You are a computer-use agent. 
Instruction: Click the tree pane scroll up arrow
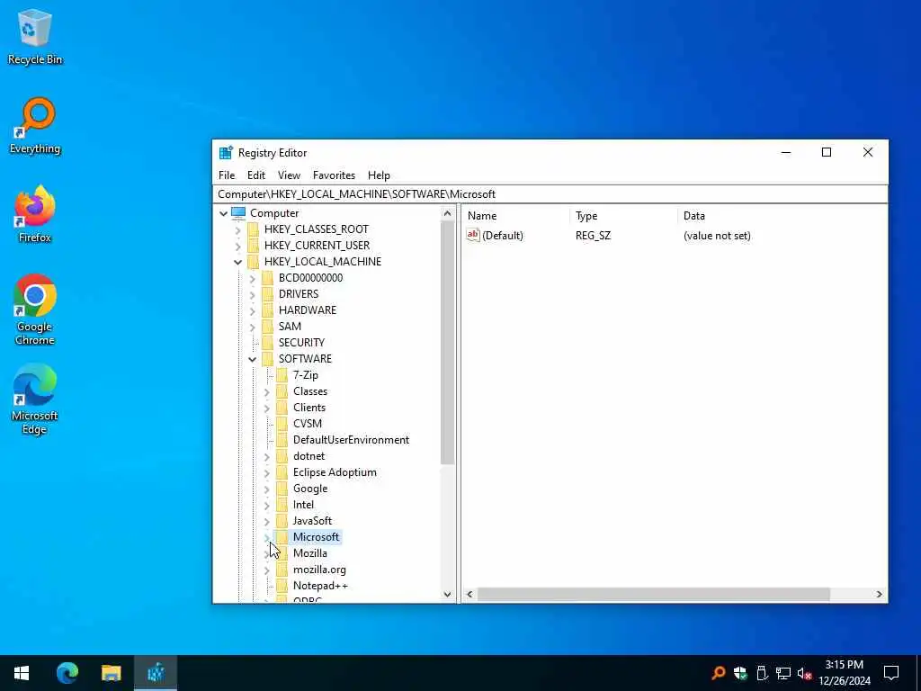tap(447, 213)
